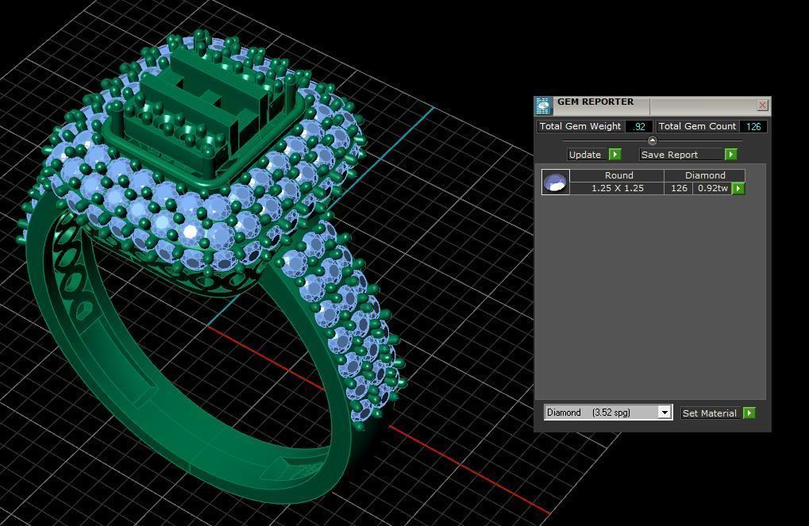Click the Save Report label
Image resolution: width=809 pixels, height=526 pixels.
pyautogui.click(x=681, y=155)
